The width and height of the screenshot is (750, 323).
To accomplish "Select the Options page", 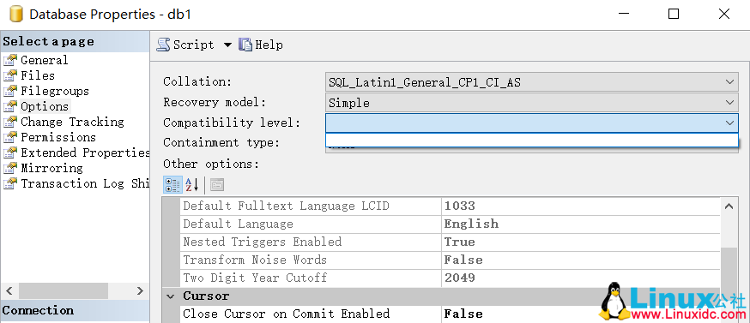I will (45, 106).
